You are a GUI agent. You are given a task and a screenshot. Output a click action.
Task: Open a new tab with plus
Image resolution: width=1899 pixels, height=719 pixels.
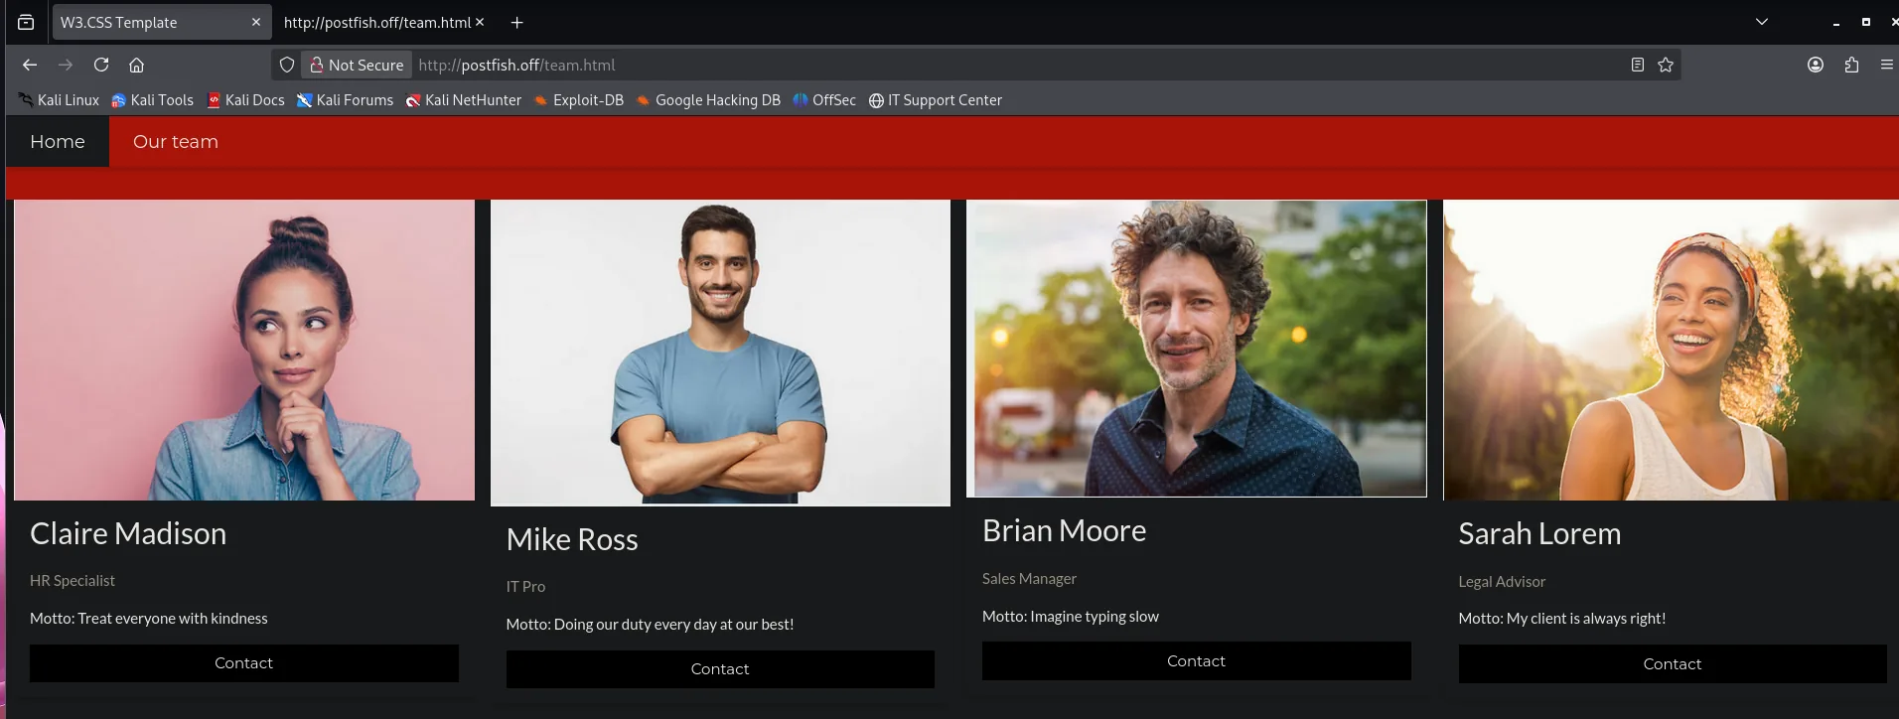516,22
